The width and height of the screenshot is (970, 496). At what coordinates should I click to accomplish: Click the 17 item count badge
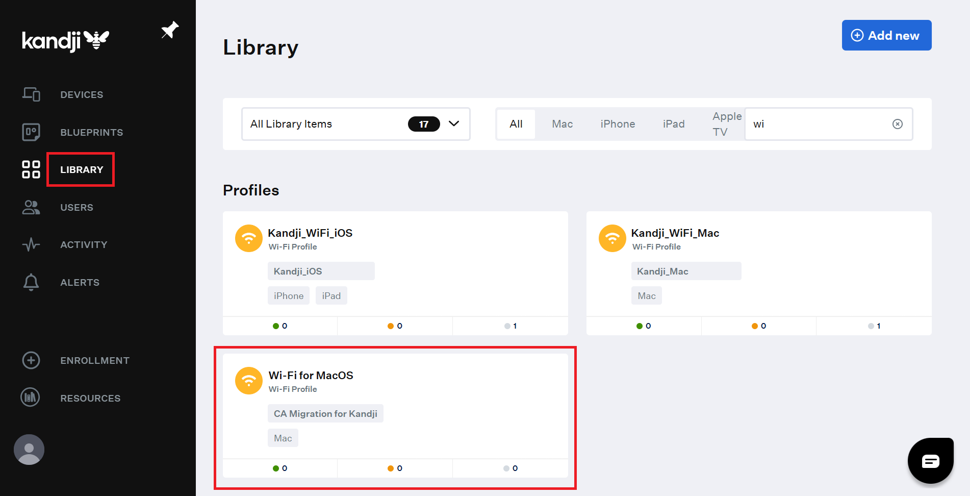424,124
